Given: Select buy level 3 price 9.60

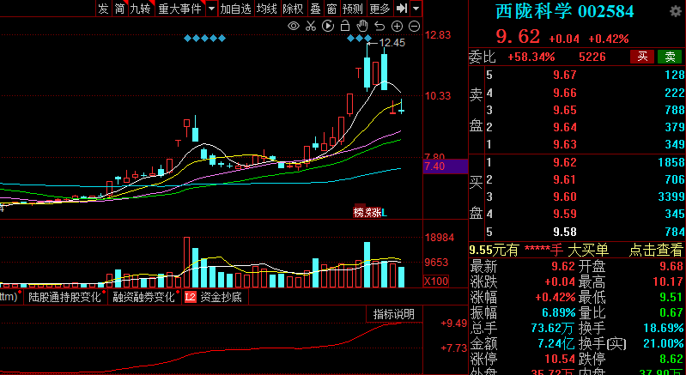Looking at the screenshot, I should (565, 197).
